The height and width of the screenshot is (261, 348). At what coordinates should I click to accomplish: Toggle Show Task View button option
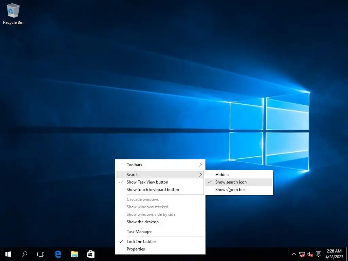160,182
